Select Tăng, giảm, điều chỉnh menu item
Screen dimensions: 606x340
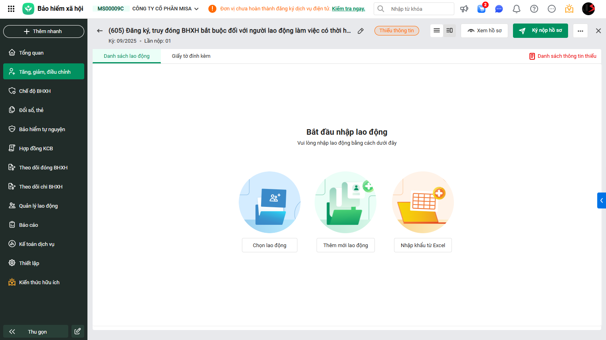point(44,72)
